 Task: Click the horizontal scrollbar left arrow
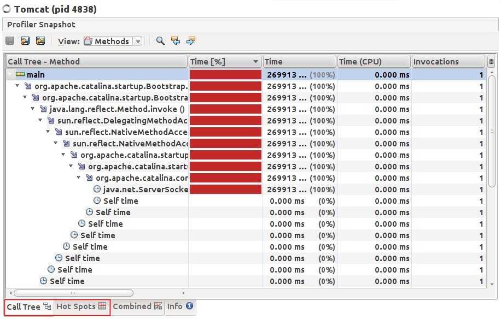tap(10, 293)
